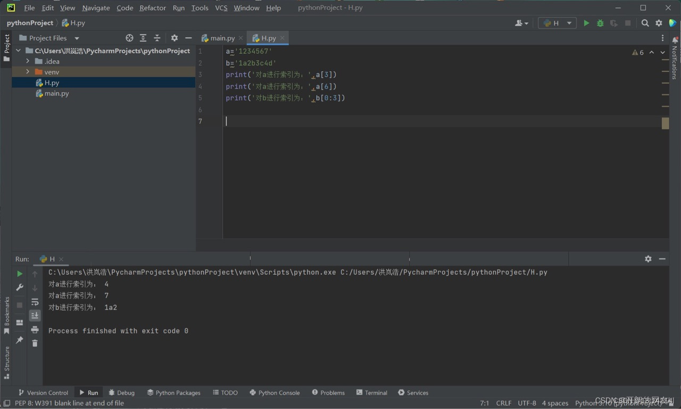This screenshot has height=409, width=681.
Task: Go to previous highlighted error arrow
Action: tap(652, 52)
